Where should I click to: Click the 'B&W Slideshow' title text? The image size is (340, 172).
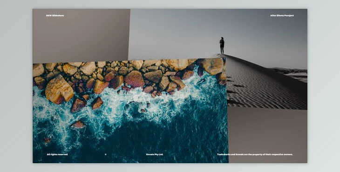55,16
